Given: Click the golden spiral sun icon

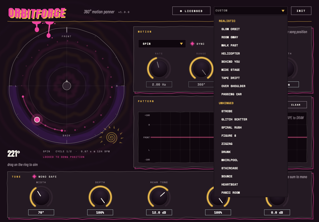Looking at the screenshot, I should 112,137.
